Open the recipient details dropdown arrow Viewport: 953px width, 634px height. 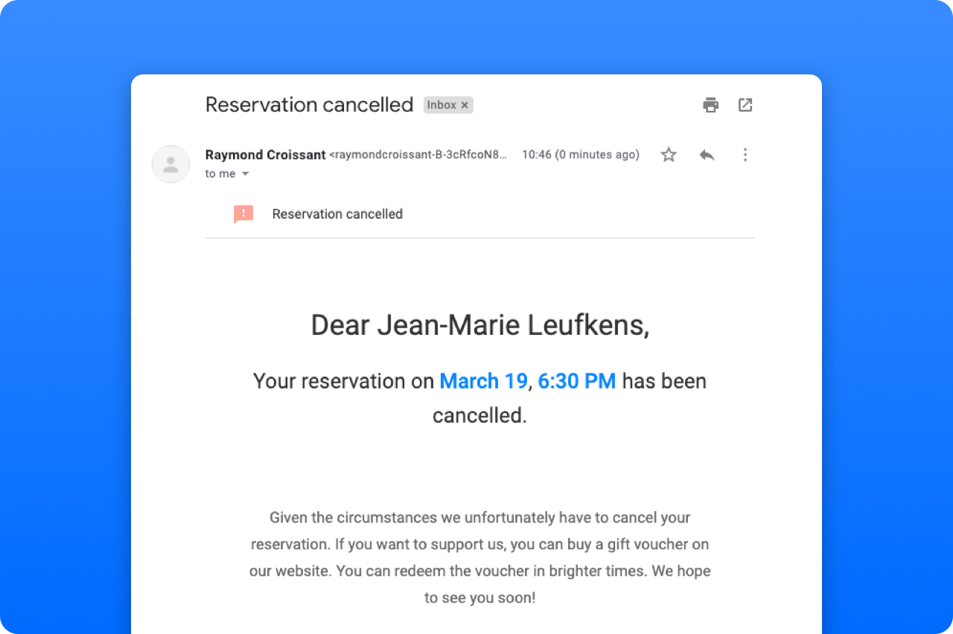click(246, 173)
